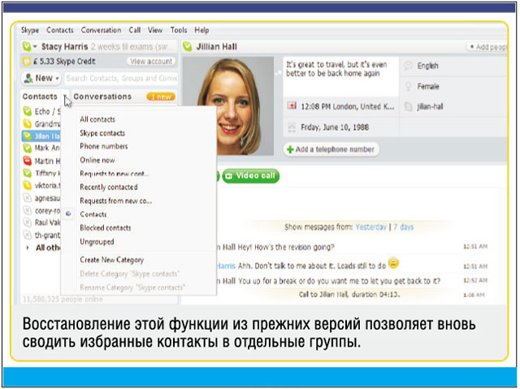Open the New dropdown button
This screenshot has height=389, width=520.
[41, 78]
